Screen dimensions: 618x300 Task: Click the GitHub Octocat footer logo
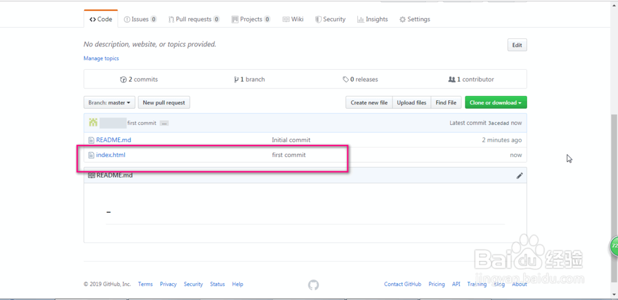[x=313, y=285]
